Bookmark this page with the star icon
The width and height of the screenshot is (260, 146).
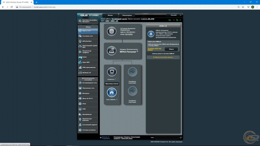pyautogui.click(x=243, y=7)
